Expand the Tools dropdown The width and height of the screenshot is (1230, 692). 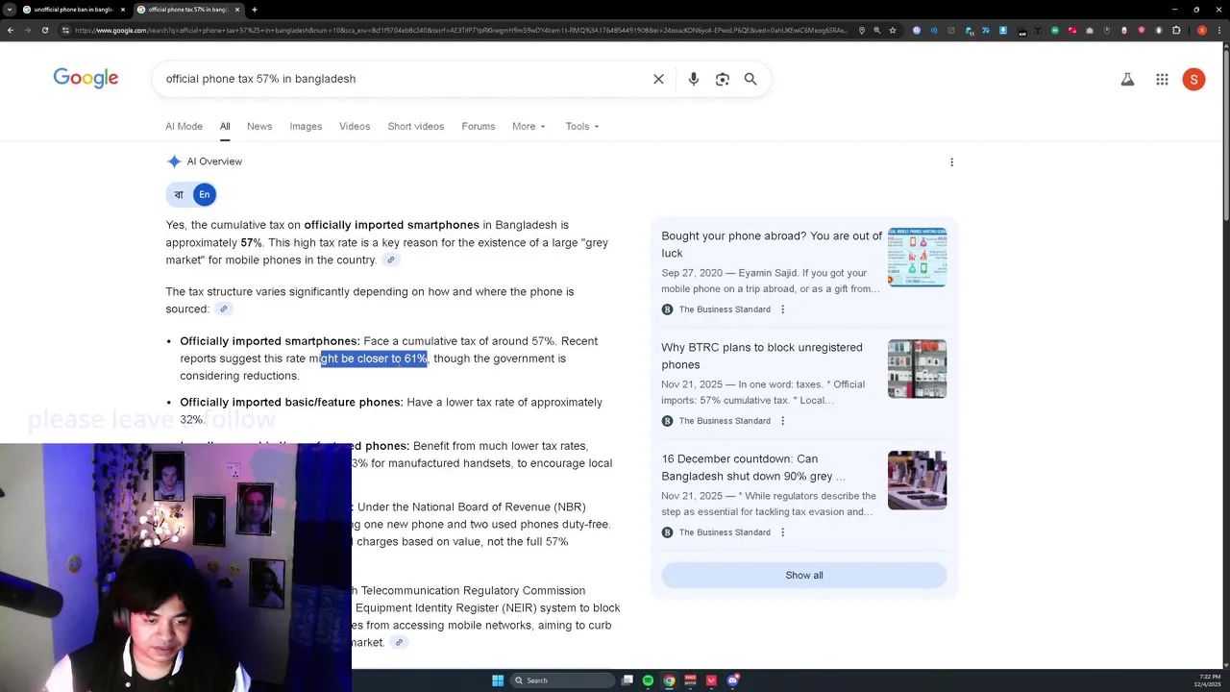(582, 126)
